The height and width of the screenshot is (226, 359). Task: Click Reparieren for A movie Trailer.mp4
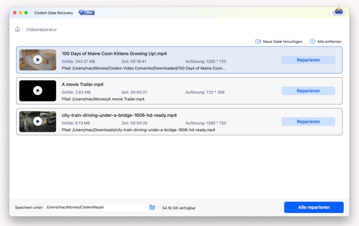(x=308, y=91)
